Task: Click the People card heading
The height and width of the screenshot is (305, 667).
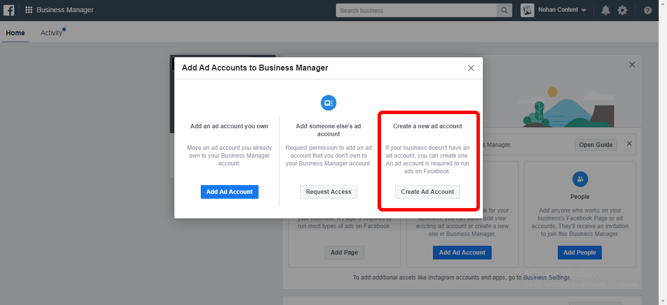Action: coord(580,197)
